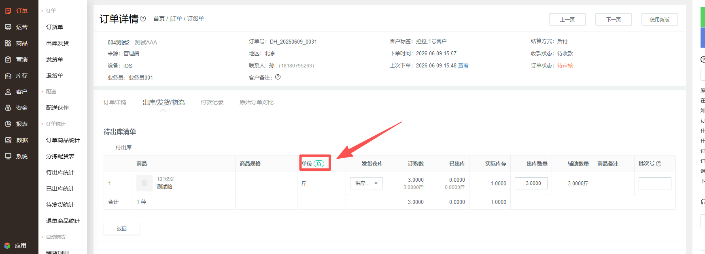The height and width of the screenshot is (254, 705).
Task: Open the 库存 module in the sidebar
Action: [16, 76]
